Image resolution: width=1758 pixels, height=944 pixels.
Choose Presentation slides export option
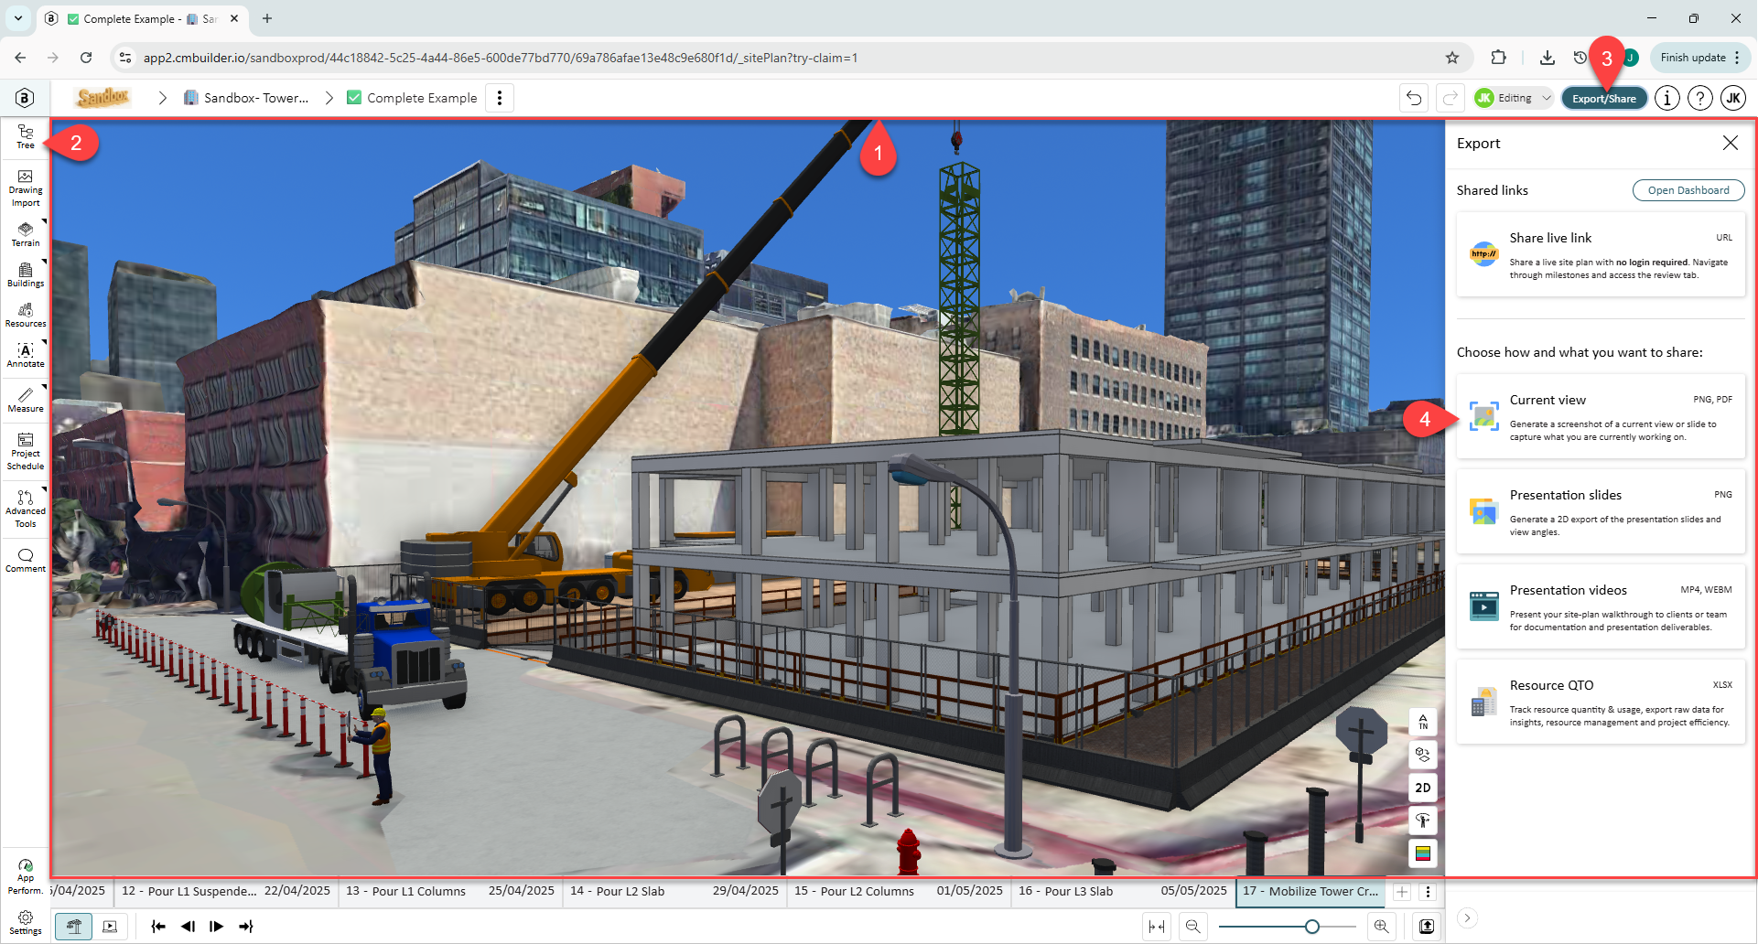[x=1601, y=511]
